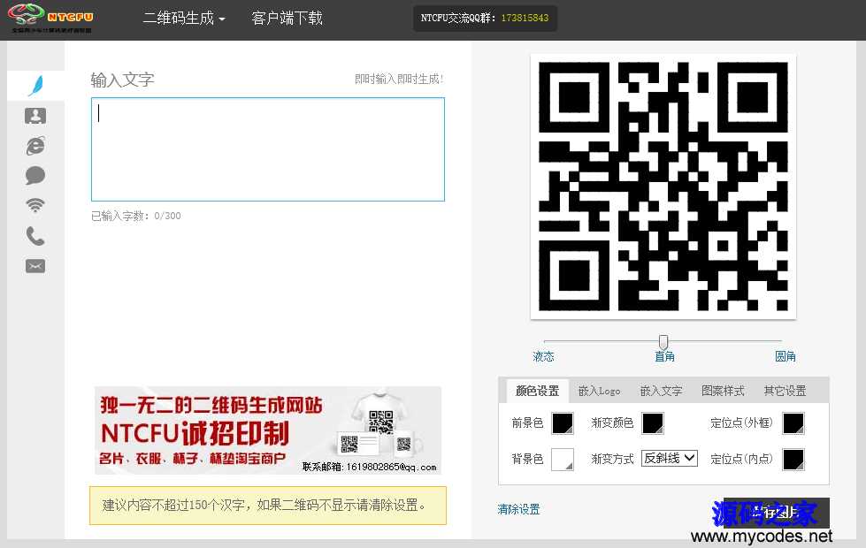The width and height of the screenshot is (866, 548).
Task: Switch to the 颜色设置 tab
Action: point(538,391)
